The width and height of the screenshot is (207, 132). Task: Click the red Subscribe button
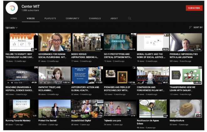[x=194, y=8]
